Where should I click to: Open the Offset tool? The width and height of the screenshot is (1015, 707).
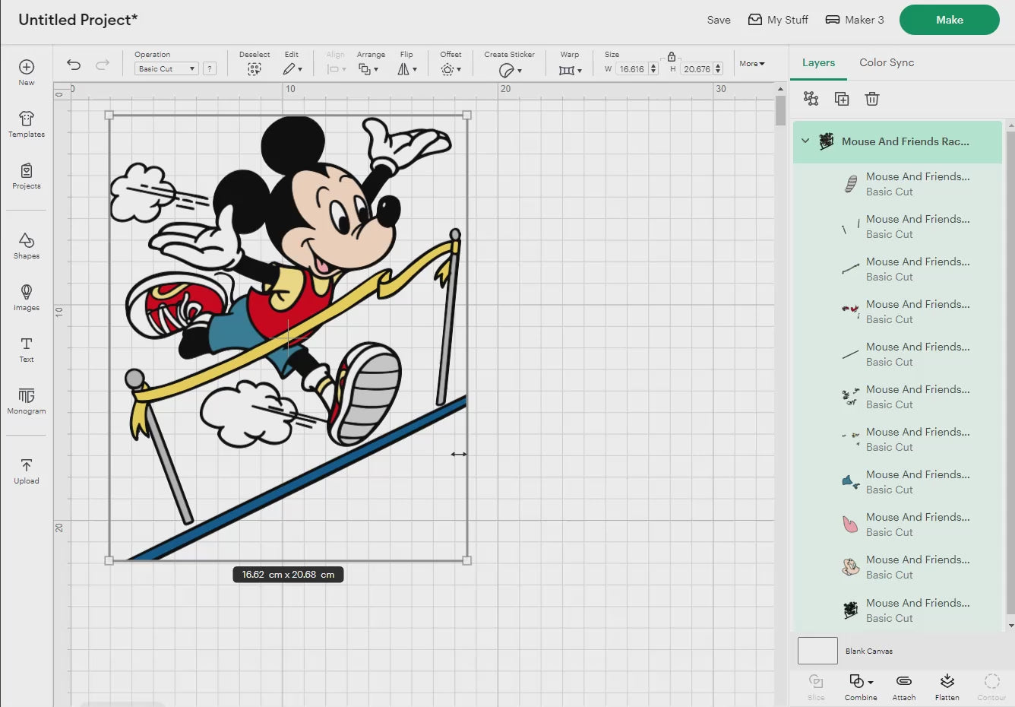point(451,69)
